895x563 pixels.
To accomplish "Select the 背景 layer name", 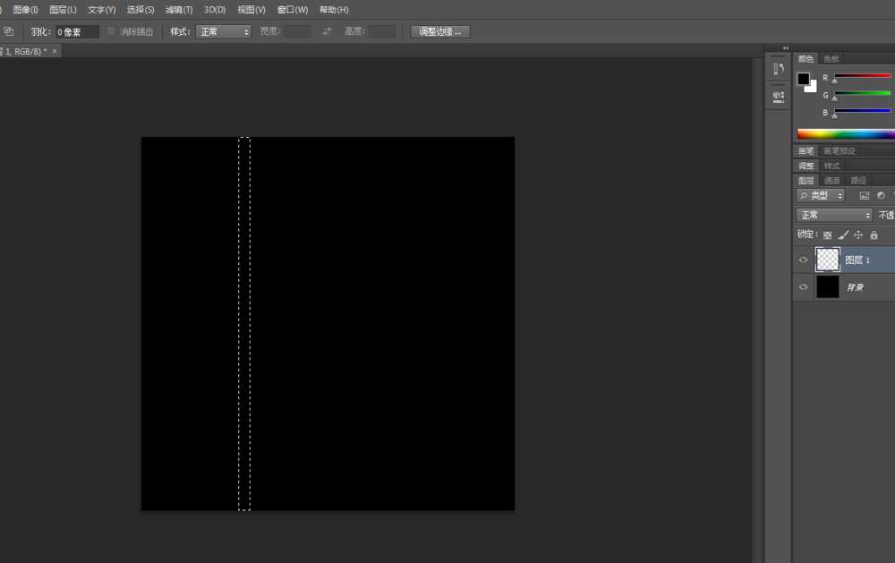I will [855, 287].
